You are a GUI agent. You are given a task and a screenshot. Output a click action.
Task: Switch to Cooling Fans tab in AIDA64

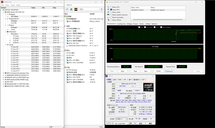pos(121,24)
